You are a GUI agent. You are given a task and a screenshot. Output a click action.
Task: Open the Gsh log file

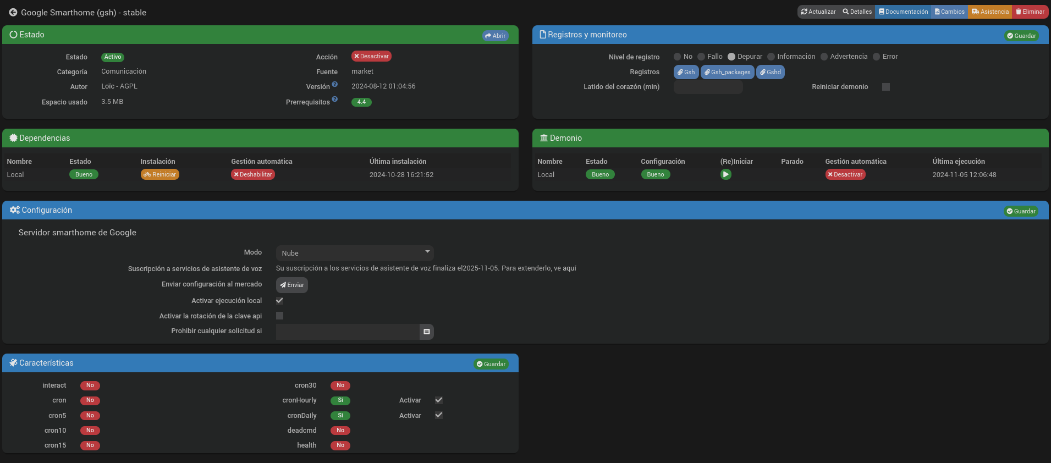(686, 72)
